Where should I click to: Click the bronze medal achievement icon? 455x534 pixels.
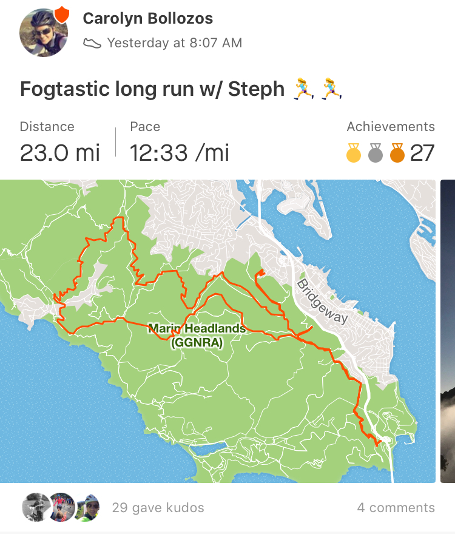click(397, 154)
